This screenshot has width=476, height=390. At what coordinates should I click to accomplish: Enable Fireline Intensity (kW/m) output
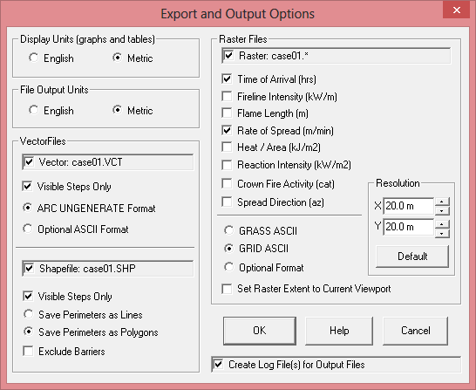[227, 96]
